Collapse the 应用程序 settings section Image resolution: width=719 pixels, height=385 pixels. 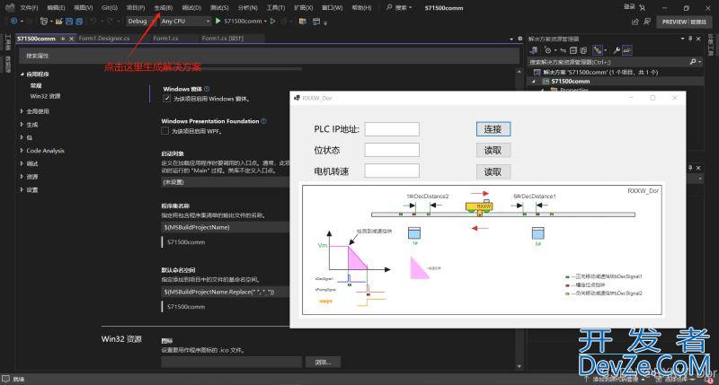22,74
